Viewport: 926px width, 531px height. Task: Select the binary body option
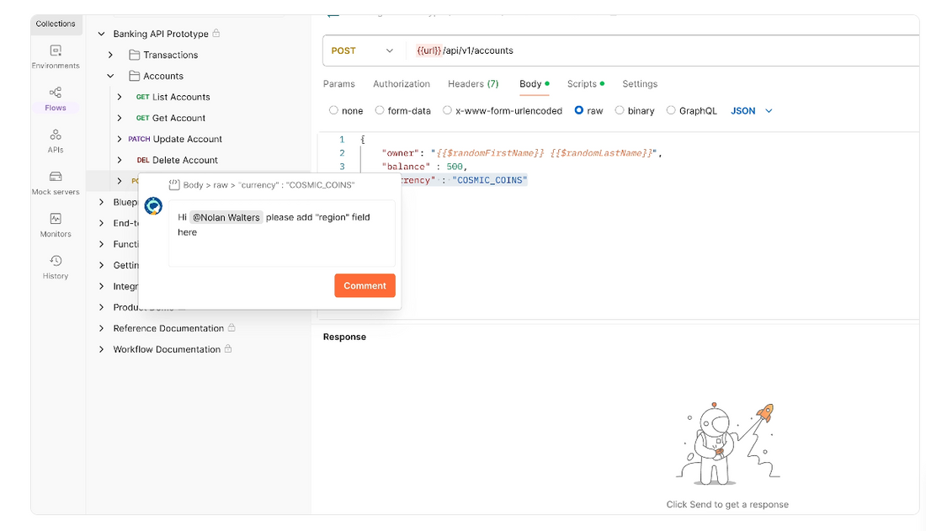coord(620,110)
